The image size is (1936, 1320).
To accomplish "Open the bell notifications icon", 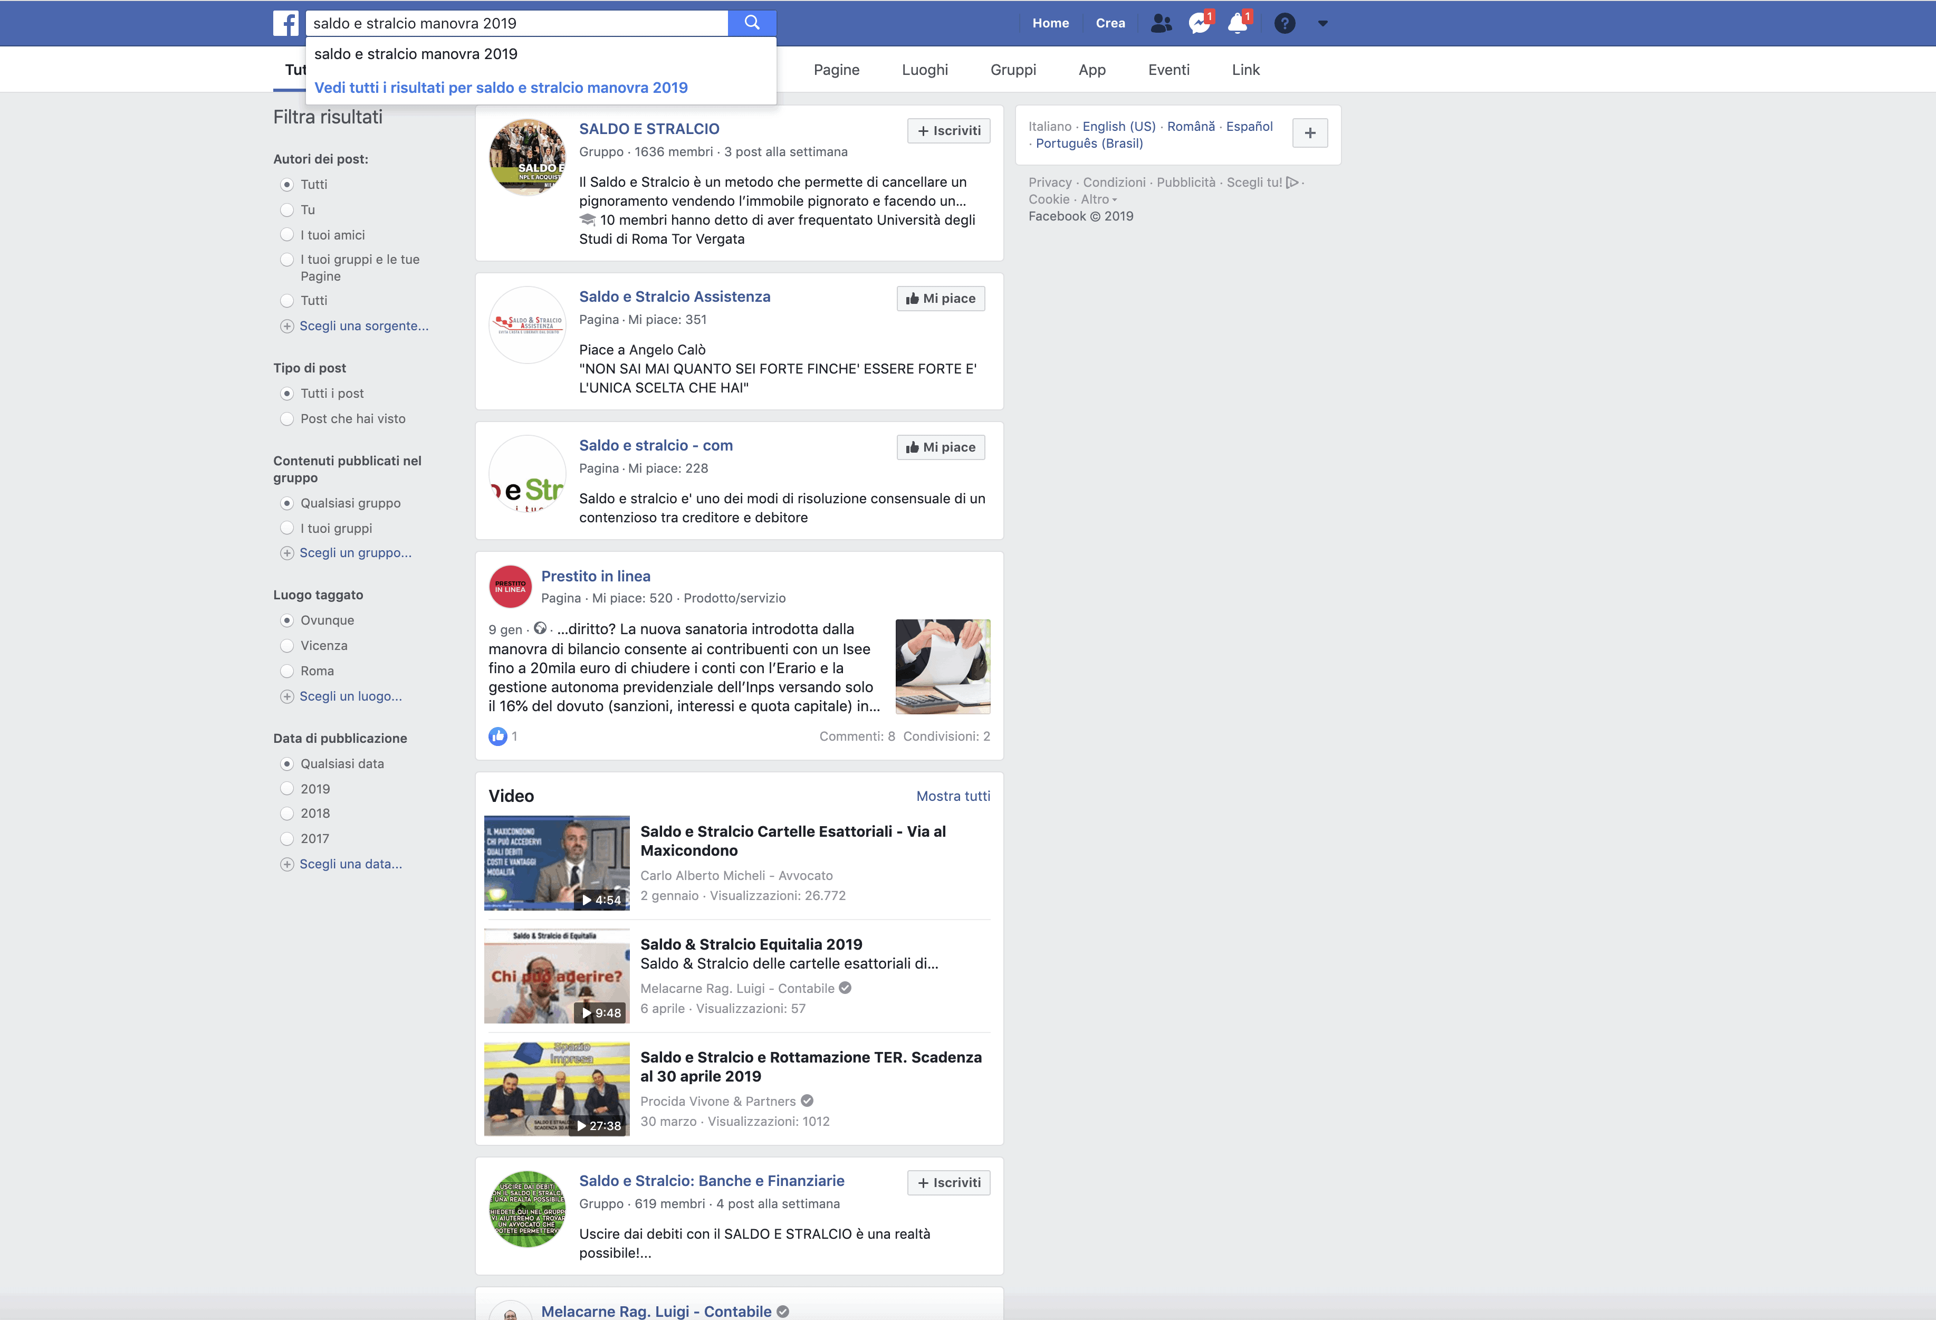I will point(1238,23).
